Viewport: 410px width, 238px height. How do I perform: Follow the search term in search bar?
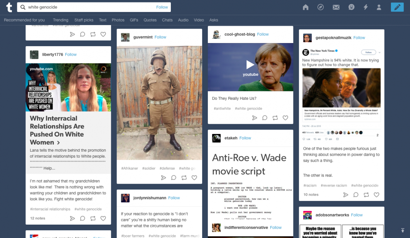(x=162, y=7)
